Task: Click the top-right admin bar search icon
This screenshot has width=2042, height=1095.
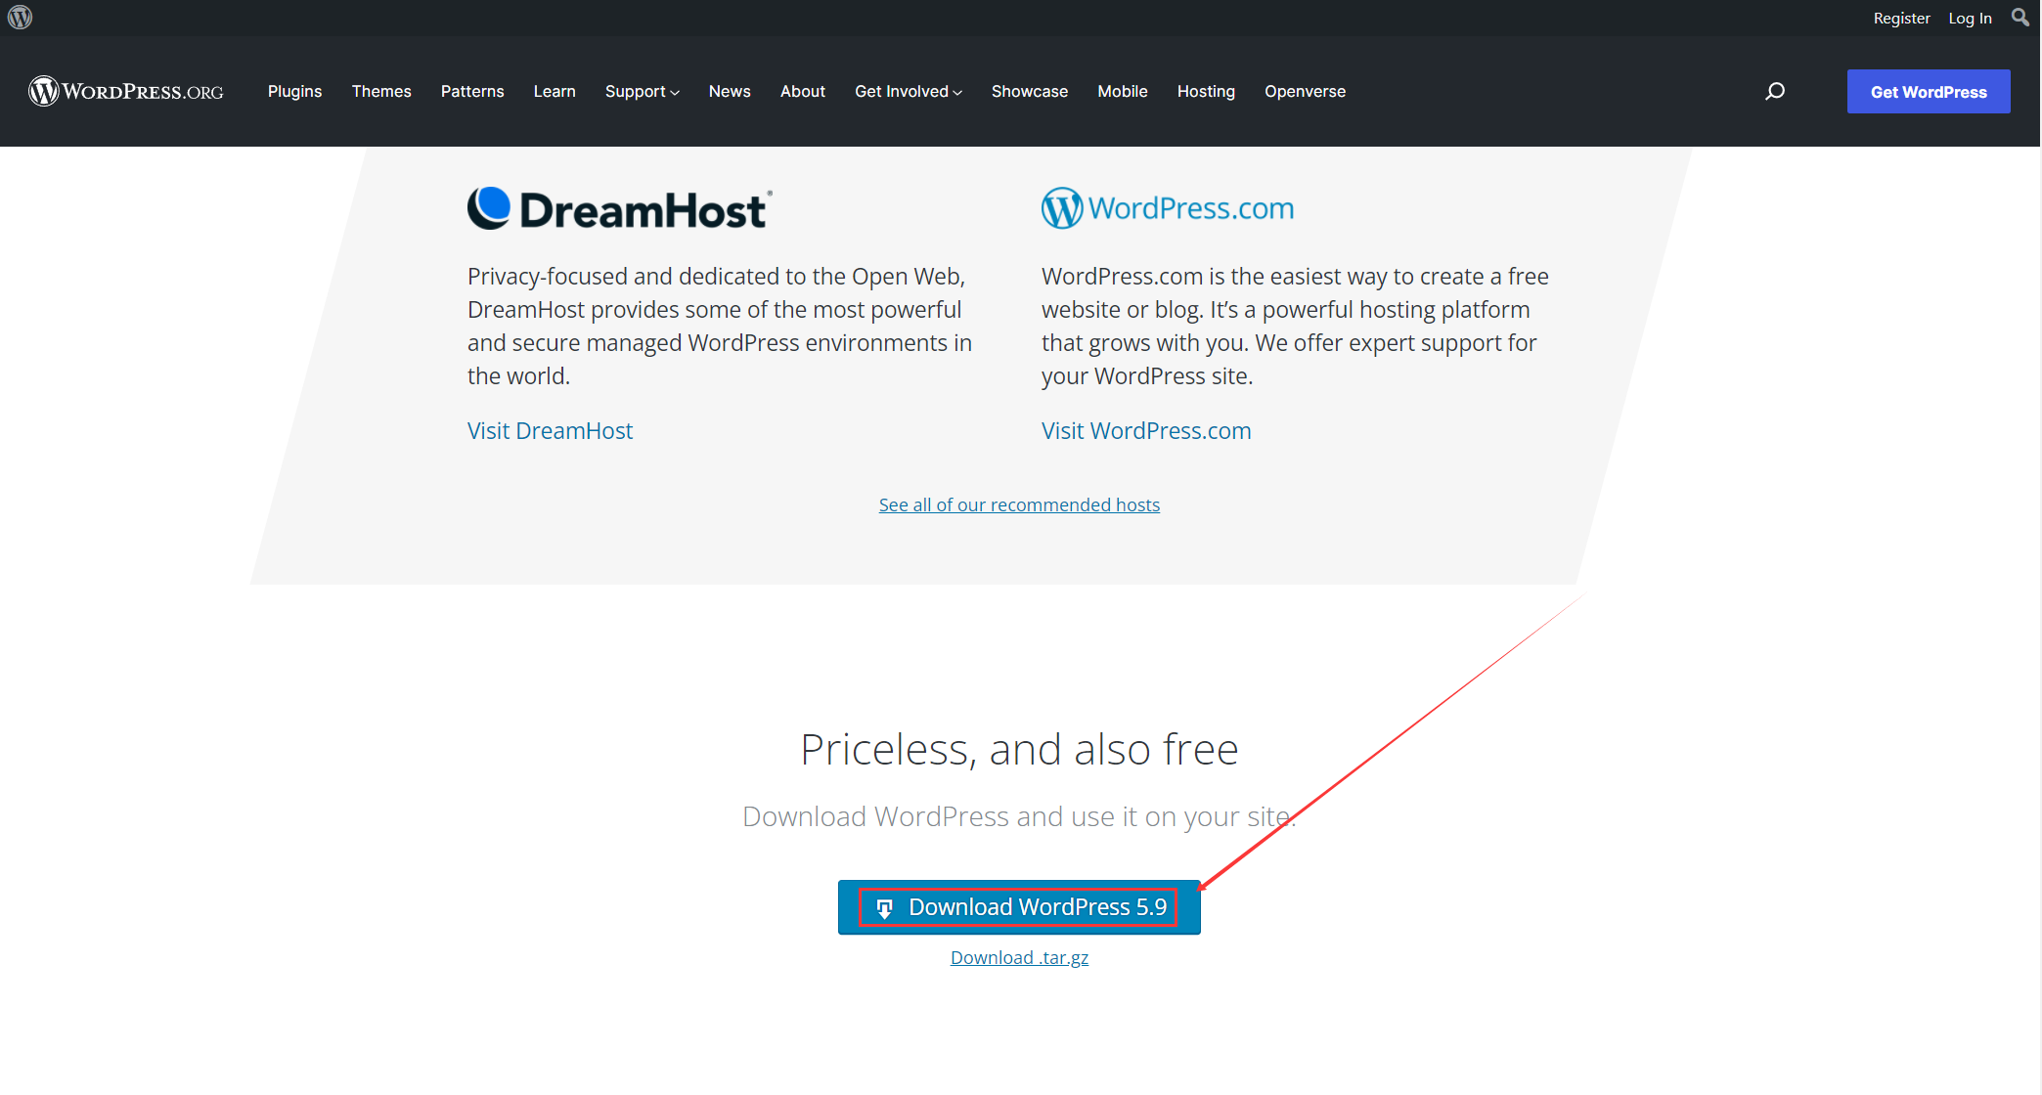Action: tap(2020, 18)
